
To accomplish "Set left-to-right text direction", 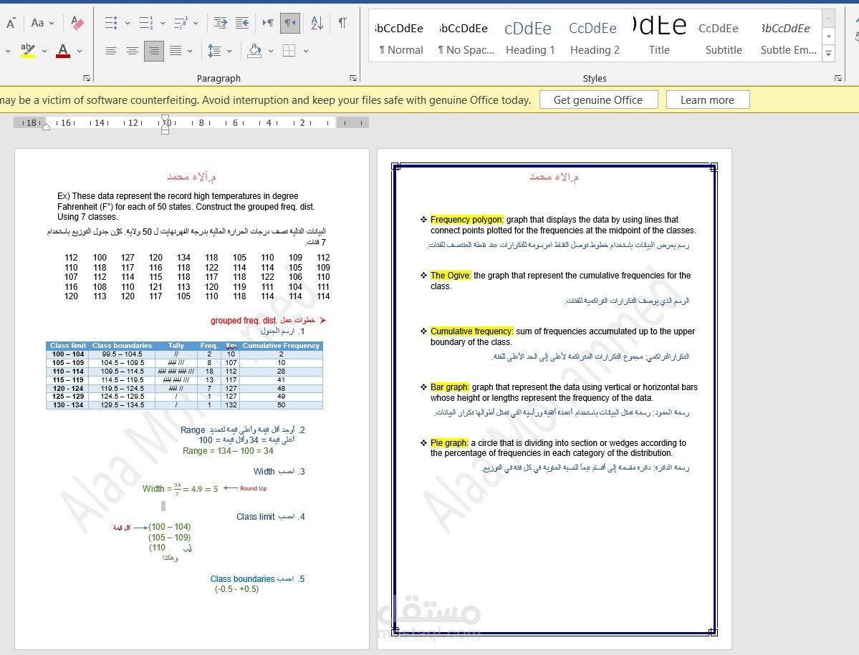I will click(x=268, y=23).
